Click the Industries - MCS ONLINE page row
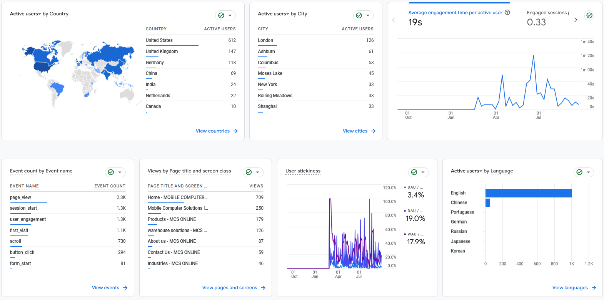The image size is (604, 300). (x=205, y=264)
